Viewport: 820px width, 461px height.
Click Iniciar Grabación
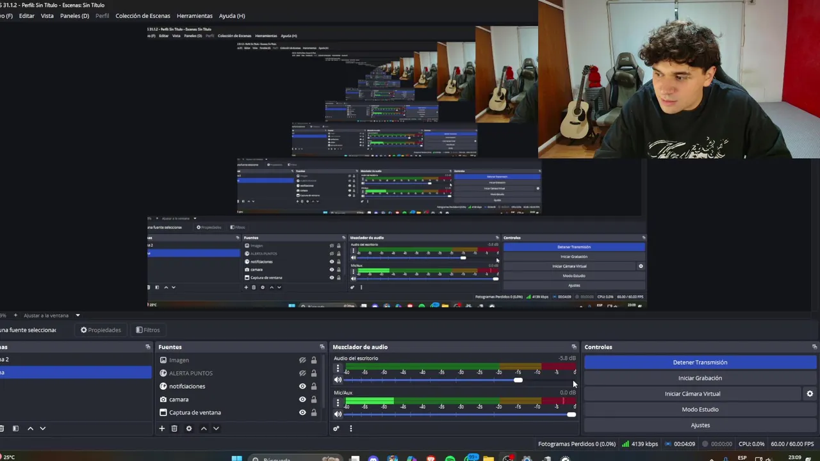pyautogui.click(x=700, y=378)
